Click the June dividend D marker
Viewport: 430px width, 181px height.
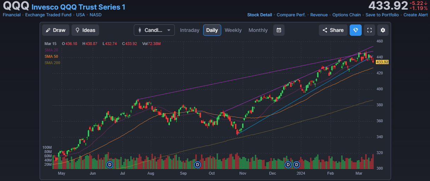(x=110, y=164)
